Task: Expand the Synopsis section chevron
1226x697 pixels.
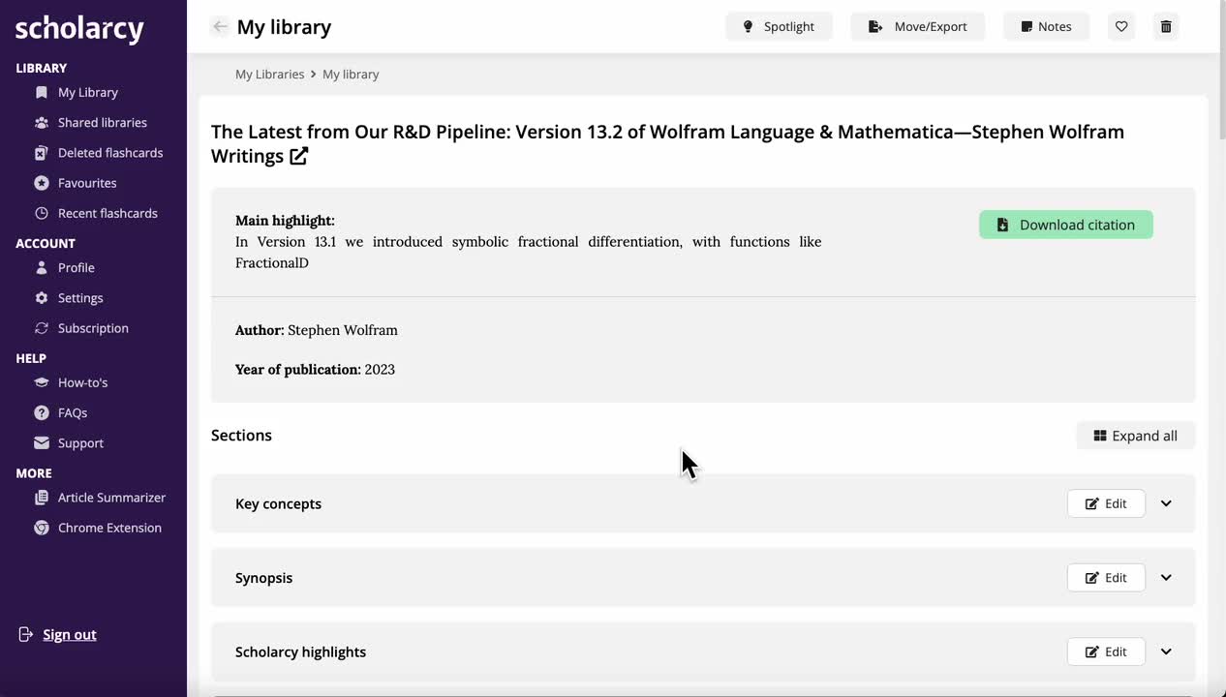Action: coord(1166,577)
